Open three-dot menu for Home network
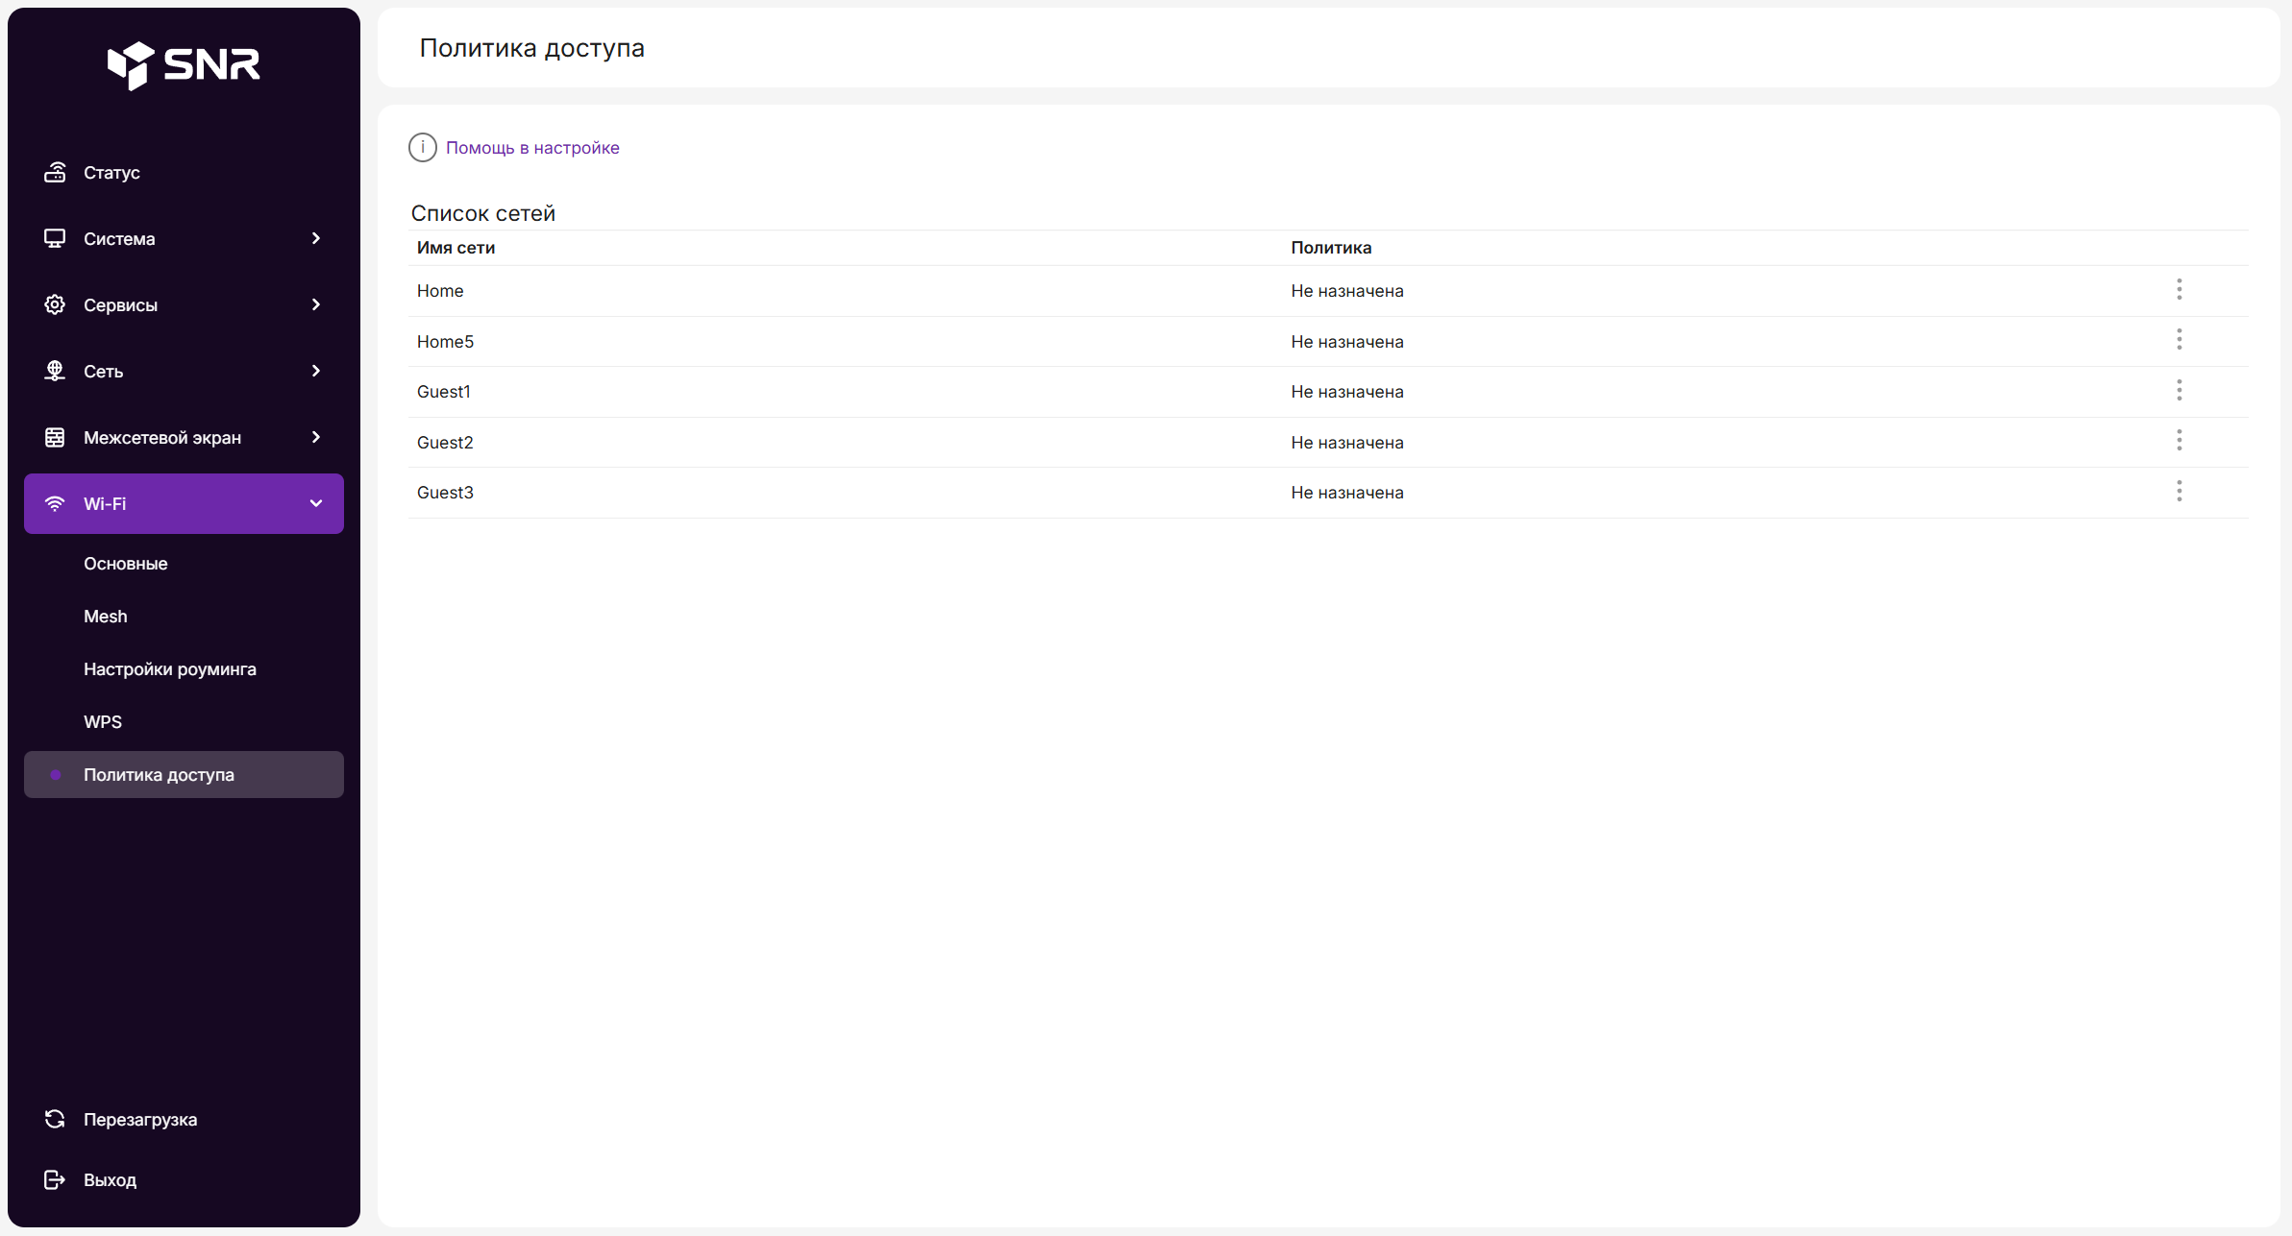Screen dimensions: 2292x1236 (x=2179, y=290)
